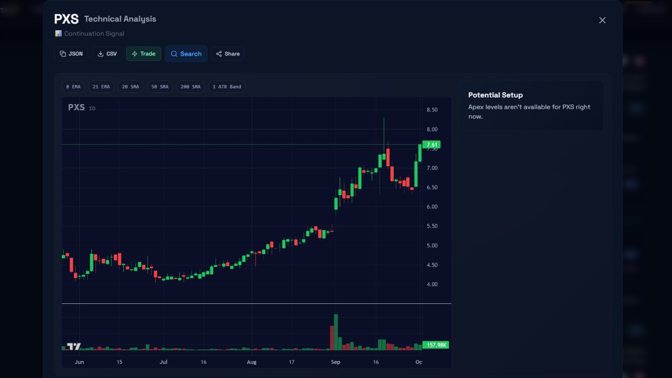The height and width of the screenshot is (378, 672).
Task: Click the TradingView logo on chart
Action: click(x=74, y=347)
